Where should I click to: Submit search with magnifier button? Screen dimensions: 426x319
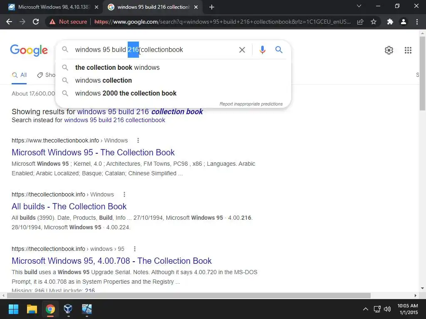[x=279, y=50]
